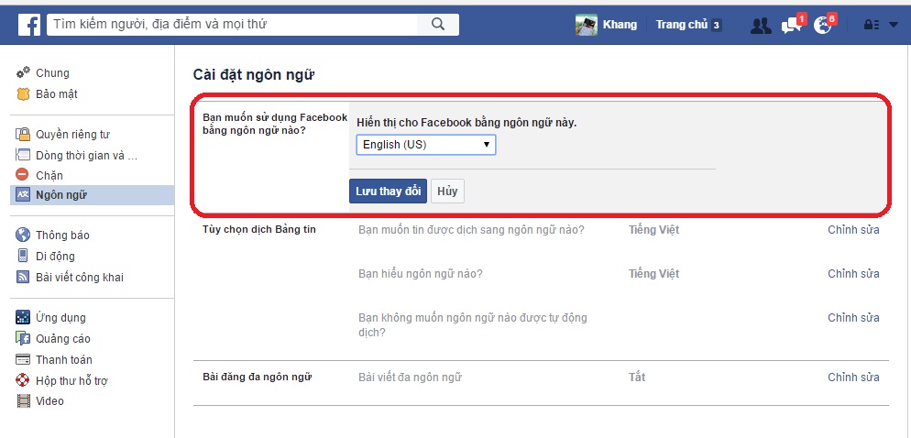Screen dimensions: 911x438
Task: Click the 'Bài đăng đa ngôn ngữ' heading
Action: [258, 377]
